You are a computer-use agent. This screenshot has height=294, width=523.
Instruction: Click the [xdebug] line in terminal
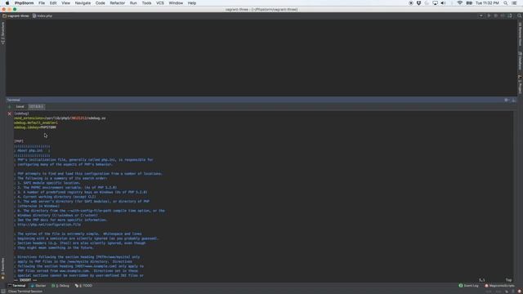[22, 114]
